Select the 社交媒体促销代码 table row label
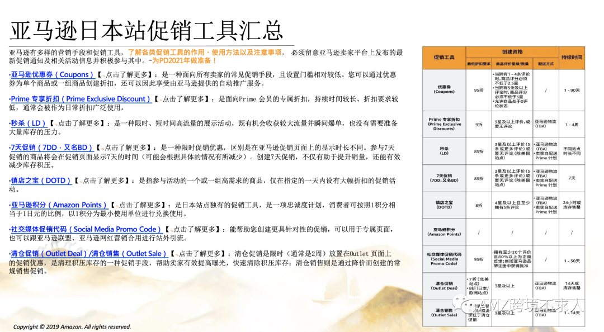 pyautogui.click(x=443, y=259)
